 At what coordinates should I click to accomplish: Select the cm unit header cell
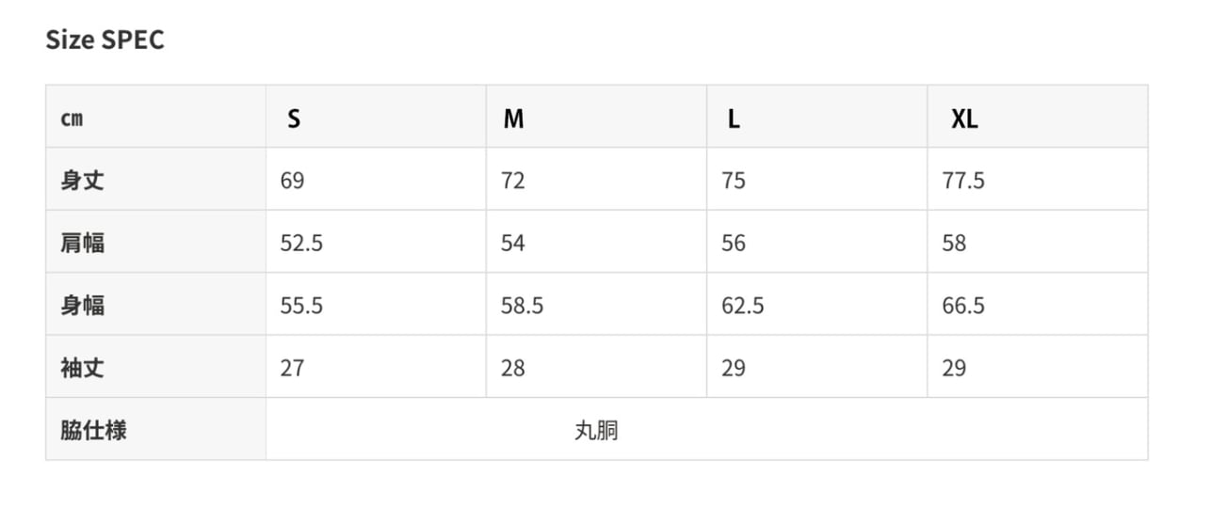click(x=72, y=119)
